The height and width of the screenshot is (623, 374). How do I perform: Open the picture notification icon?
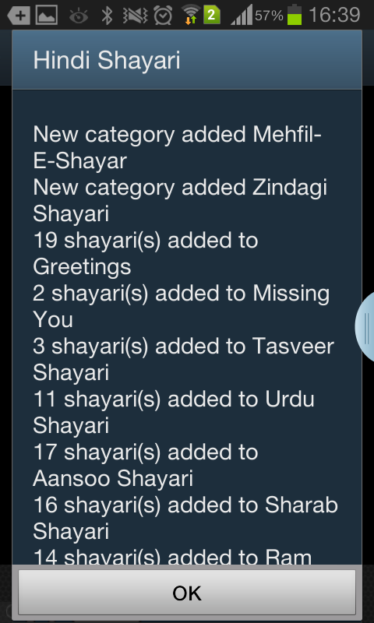click(x=47, y=16)
